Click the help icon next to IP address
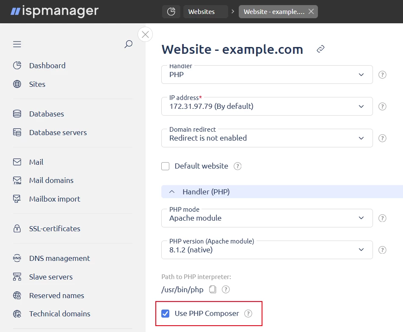403x332 pixels. click(382, 106)
